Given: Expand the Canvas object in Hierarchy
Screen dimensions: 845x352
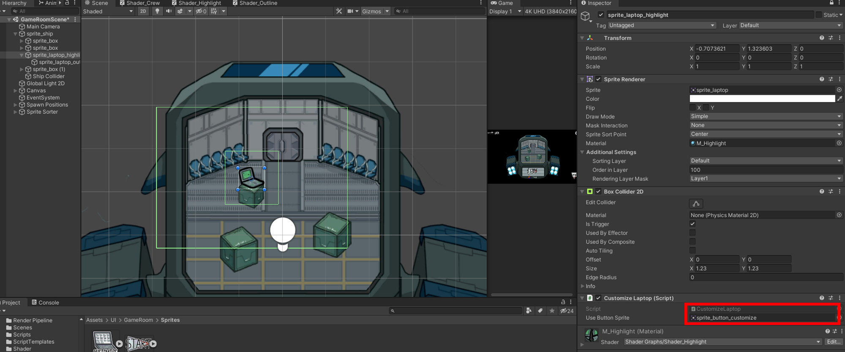Looking at the screenshot, I should coord(16,91).
